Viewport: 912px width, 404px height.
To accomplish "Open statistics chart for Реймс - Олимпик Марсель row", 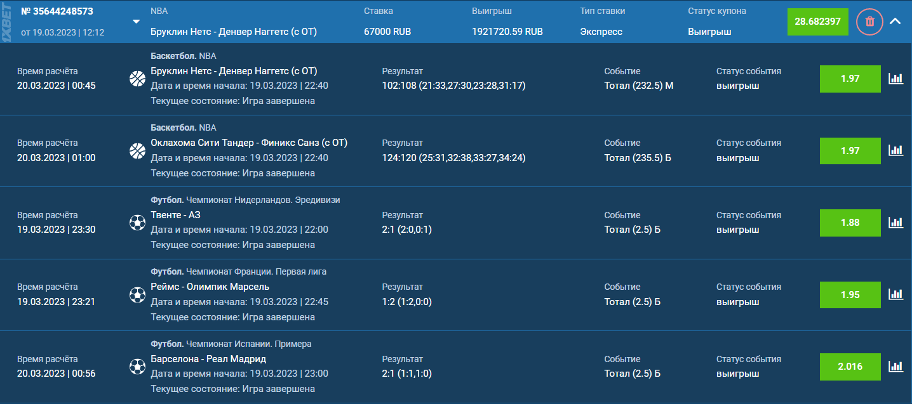I will (895, 294).
